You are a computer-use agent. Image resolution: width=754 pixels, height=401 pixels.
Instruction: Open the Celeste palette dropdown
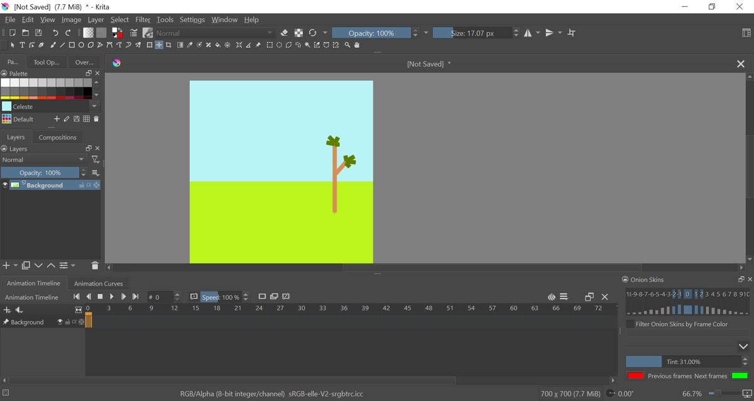tap(96, 106)
